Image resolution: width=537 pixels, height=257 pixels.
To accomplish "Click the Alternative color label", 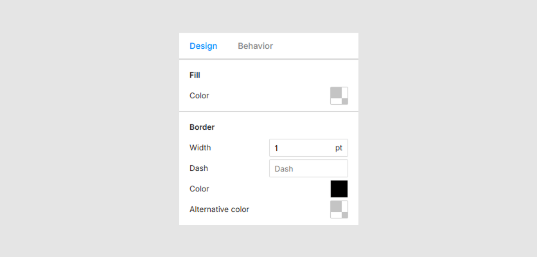I will pyautogui.click(x=219, y=209).
